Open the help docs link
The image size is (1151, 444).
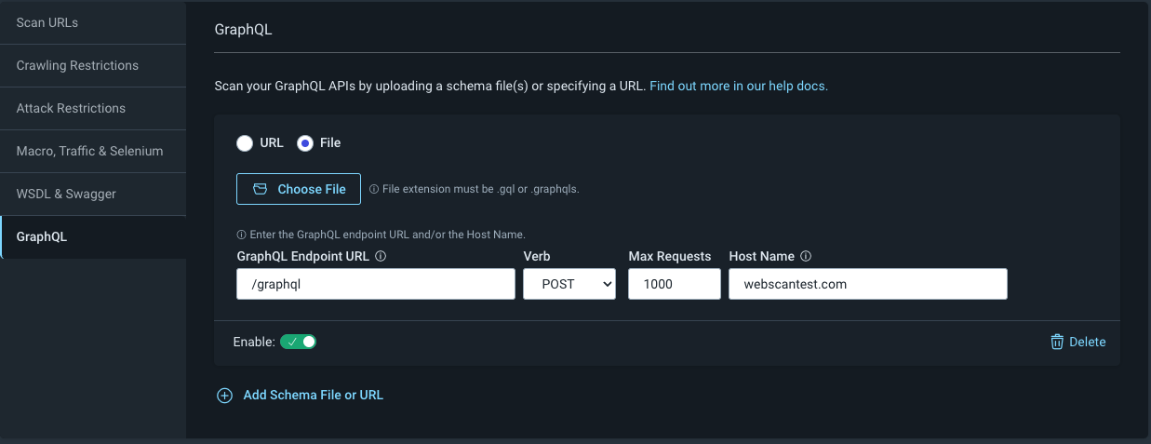tap(739, 86)
